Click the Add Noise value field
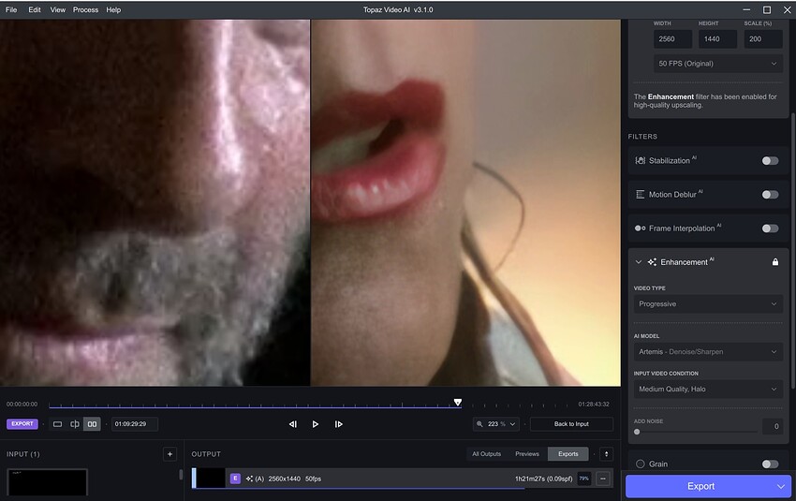This screenshot has height=501, width=796. pos(773,426)
